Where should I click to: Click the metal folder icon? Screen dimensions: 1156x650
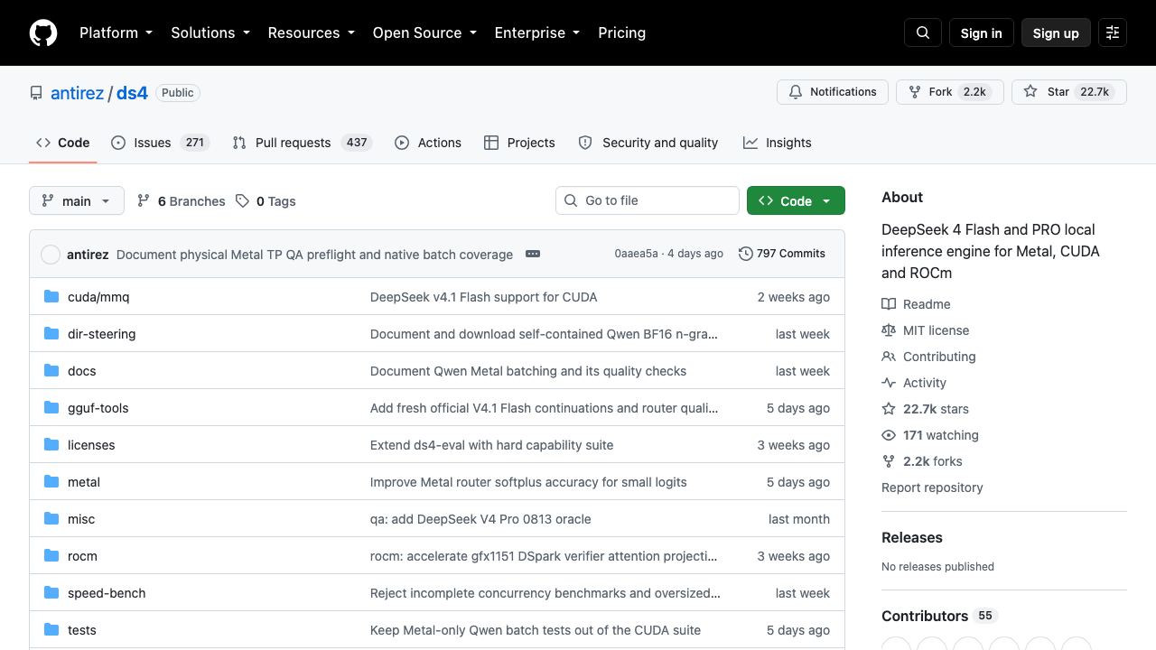point(51,481)
